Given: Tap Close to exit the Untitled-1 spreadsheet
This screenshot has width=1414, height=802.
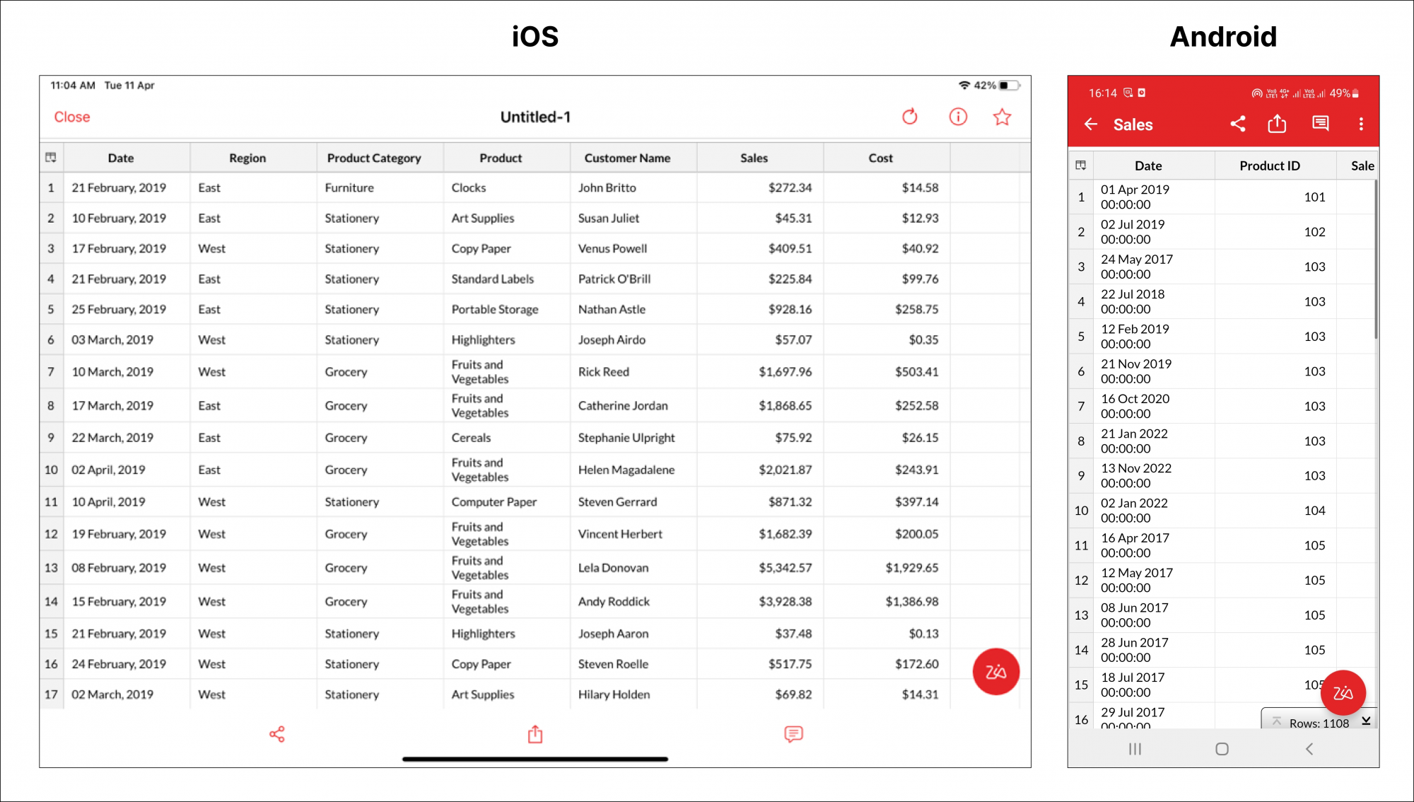Looking at the screenshot, I should coord(71,117).
